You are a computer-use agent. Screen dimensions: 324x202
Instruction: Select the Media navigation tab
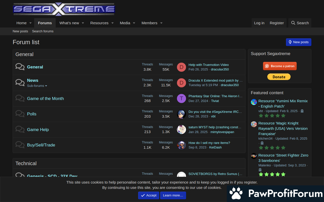tap(125, 23)
